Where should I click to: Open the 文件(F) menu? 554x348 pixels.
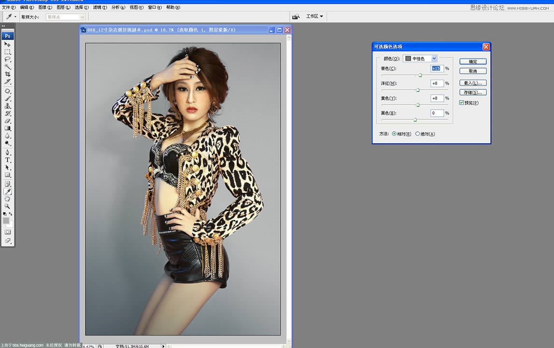tap(9, 7)
